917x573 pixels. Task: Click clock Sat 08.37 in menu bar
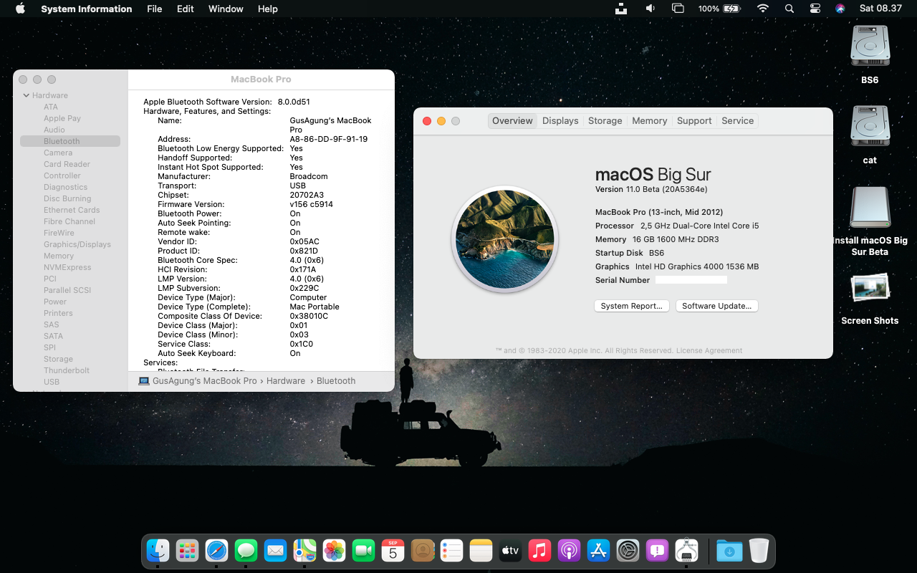click(x=880, y=9)
